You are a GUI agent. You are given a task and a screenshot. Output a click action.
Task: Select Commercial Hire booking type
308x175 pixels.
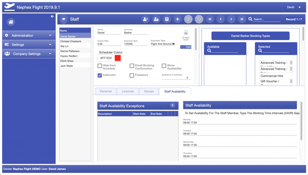pos(276,76)
